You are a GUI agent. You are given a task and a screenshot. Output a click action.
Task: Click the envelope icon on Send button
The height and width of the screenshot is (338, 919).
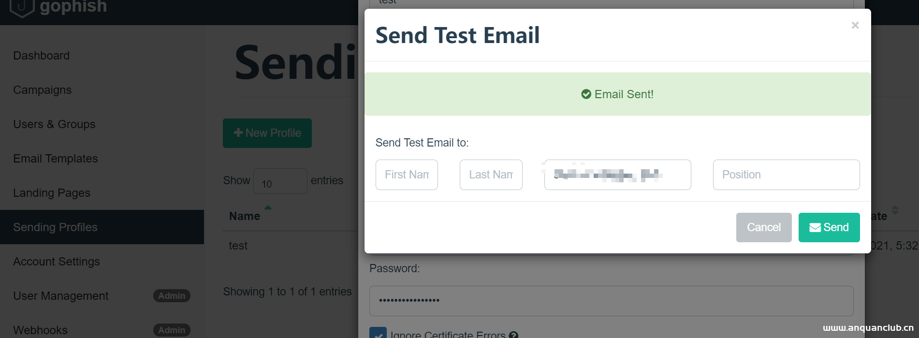[x=815, y=228]
